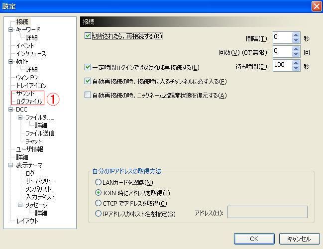This screenshot has width=323, height=249.
Task: Open ログ theme settings
Action: click(x=30, y=173)
